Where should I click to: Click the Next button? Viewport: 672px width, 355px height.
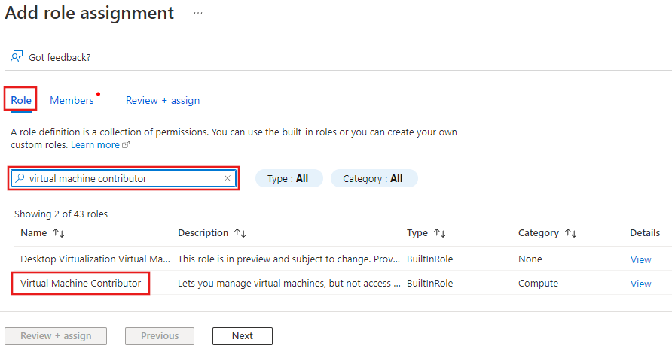[x=242, y=336]
